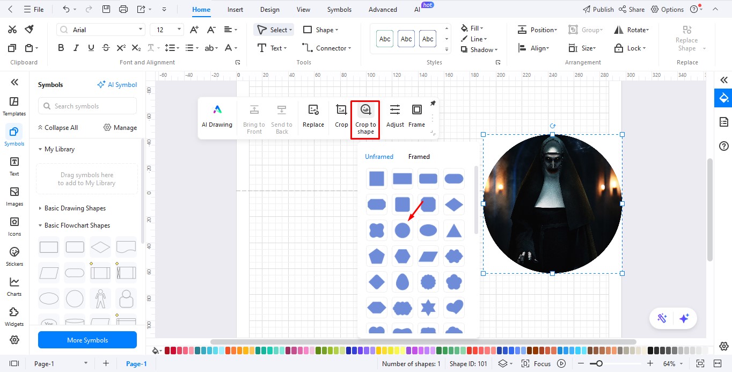The width and height of the screenshot is (732, 372).
Task: Switch to the Advanced tab
Action: tap(383, 9)
